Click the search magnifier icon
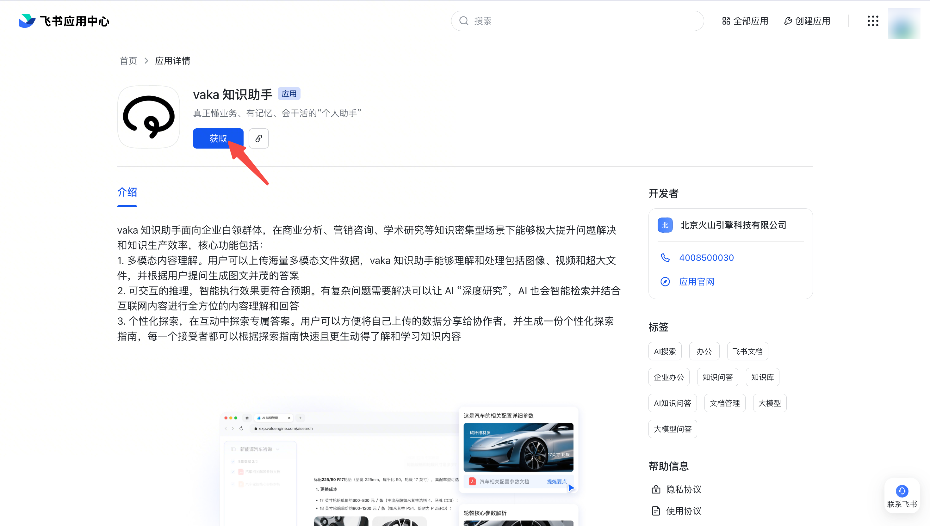The height and width of the screenshot is (526, 930). pos(464,21)
